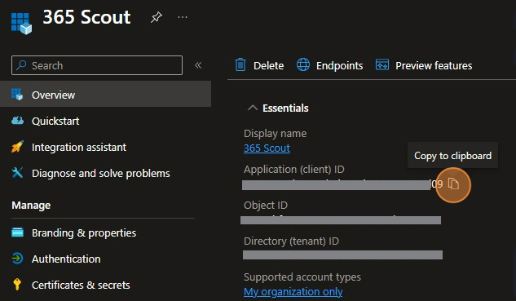Image resolution: width=516 pixels, height=301 pixels.
Task: Open Integration assistant rocket item
Action: pyautogui.click(x=78, y=147)
